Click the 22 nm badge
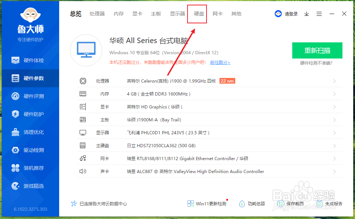This screenshot has width=355, height=219. pyautogui.click(x=227, y=81)
